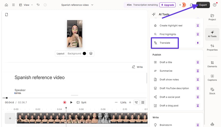Image resolution: width=221 pixels, height=127 pixels.
Task: Click the page icon above the canvas
Action: [7, 15]
